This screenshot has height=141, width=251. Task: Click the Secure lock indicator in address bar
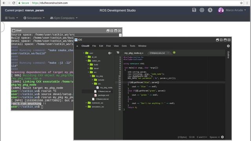click(24, 3)
